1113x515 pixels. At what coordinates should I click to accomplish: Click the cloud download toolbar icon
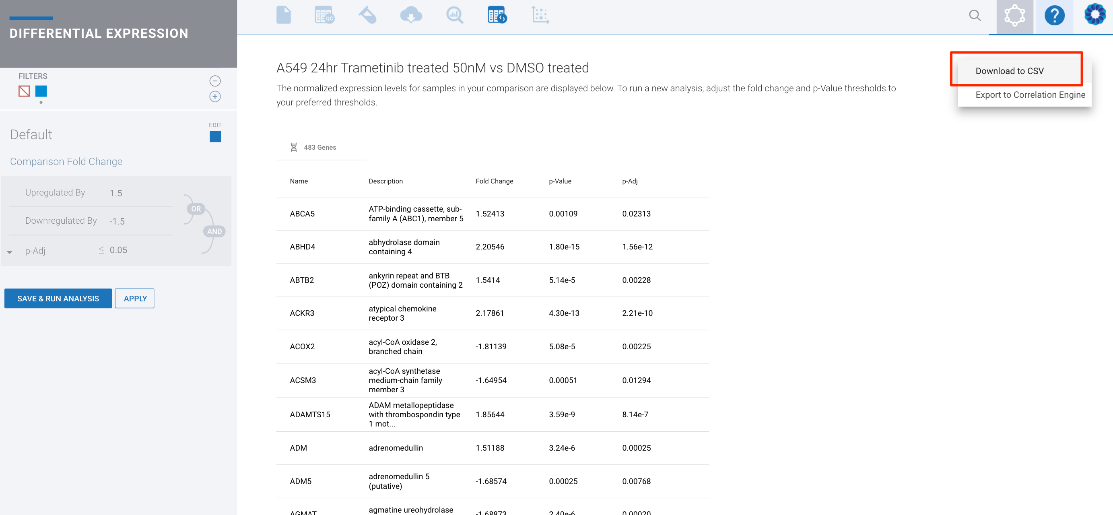(x=411, y=15)
